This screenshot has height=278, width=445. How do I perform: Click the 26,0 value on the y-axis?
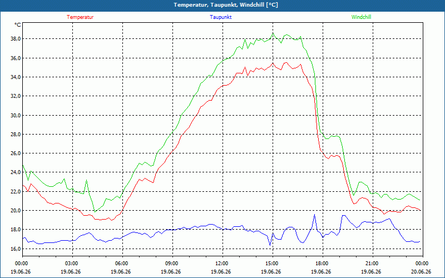click(16, 153)
